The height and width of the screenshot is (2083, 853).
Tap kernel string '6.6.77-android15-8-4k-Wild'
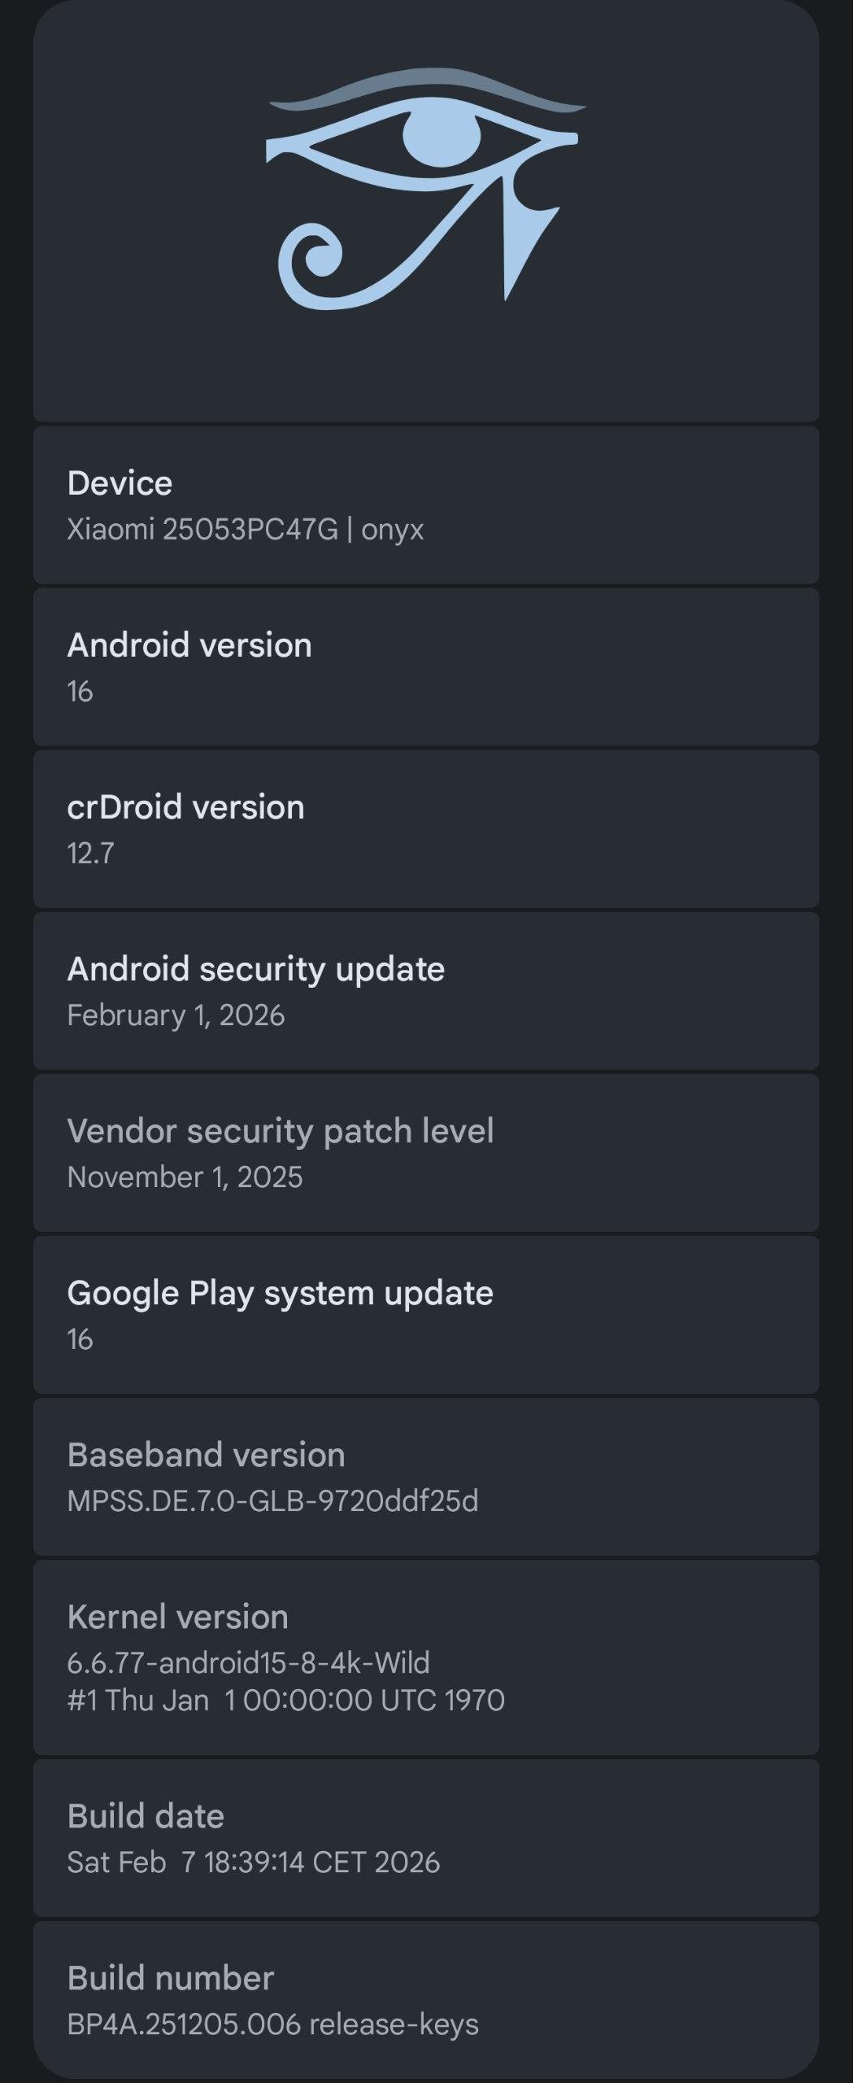[248, 1663]
